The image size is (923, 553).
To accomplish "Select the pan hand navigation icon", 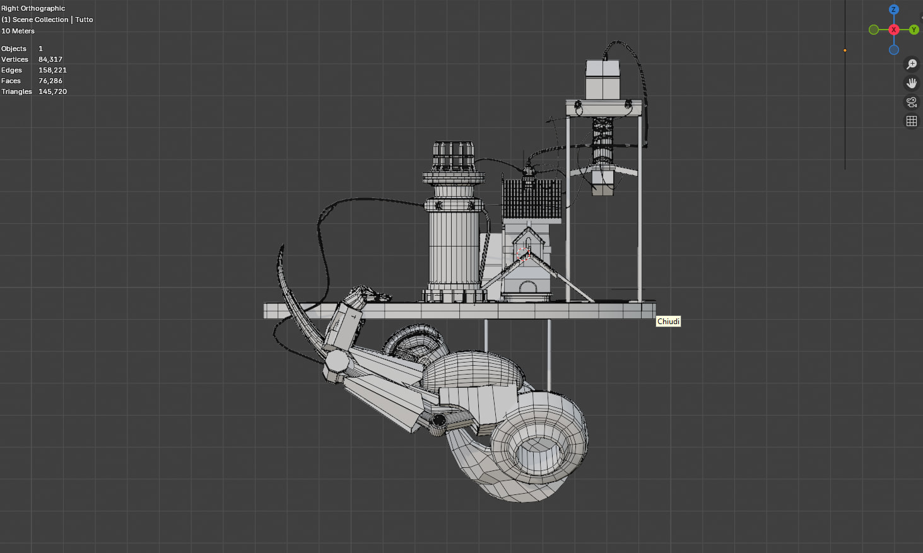I will (911, 83).
